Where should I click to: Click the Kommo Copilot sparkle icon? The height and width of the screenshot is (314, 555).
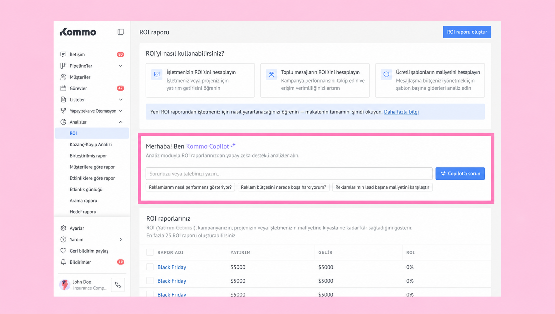coord(233,145)
